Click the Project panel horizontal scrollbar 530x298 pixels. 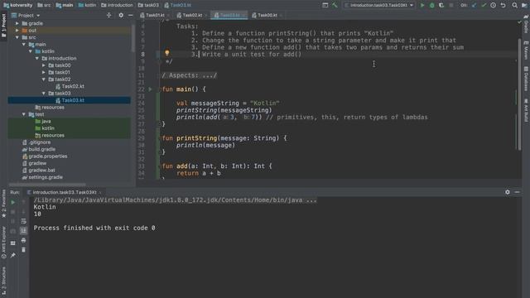coord(47,185)
